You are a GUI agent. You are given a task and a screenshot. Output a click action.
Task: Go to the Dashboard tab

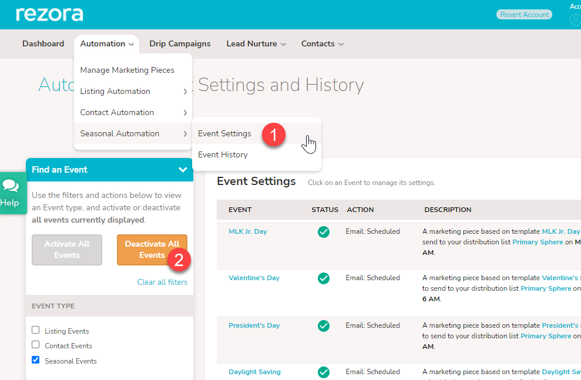(43, 43)
